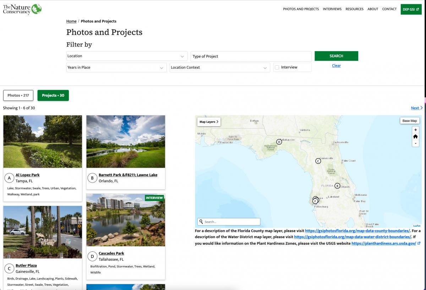
Task: Expand the Map Layers panel
Action: [x=209, y=122]
